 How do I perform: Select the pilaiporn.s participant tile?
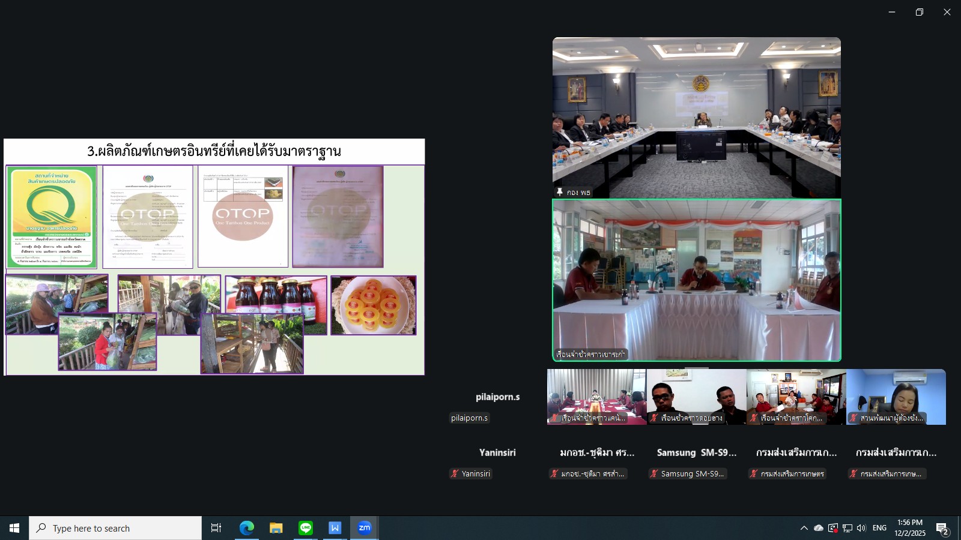[497, 397]
